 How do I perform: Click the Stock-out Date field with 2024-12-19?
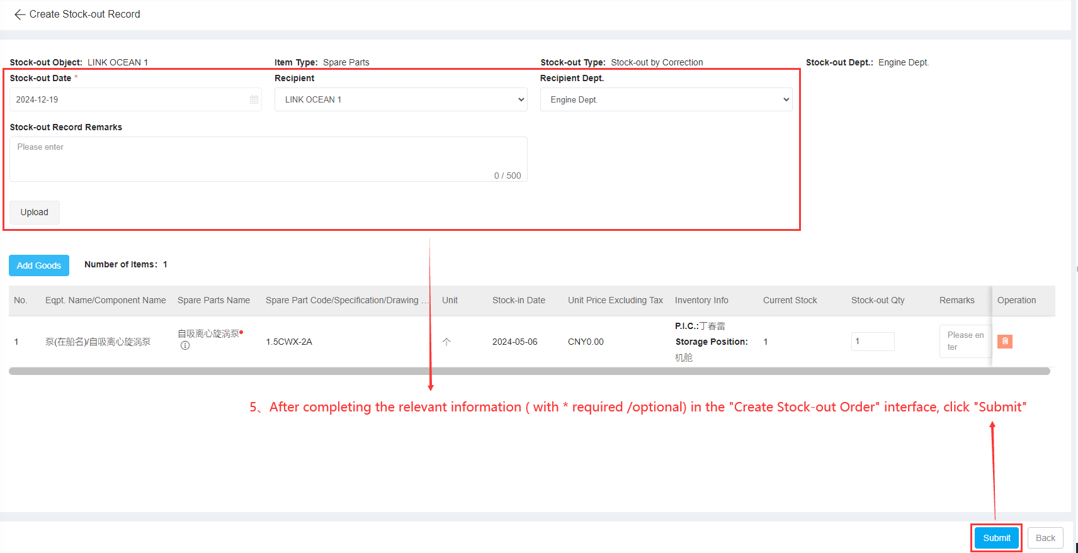click(135, 99)
